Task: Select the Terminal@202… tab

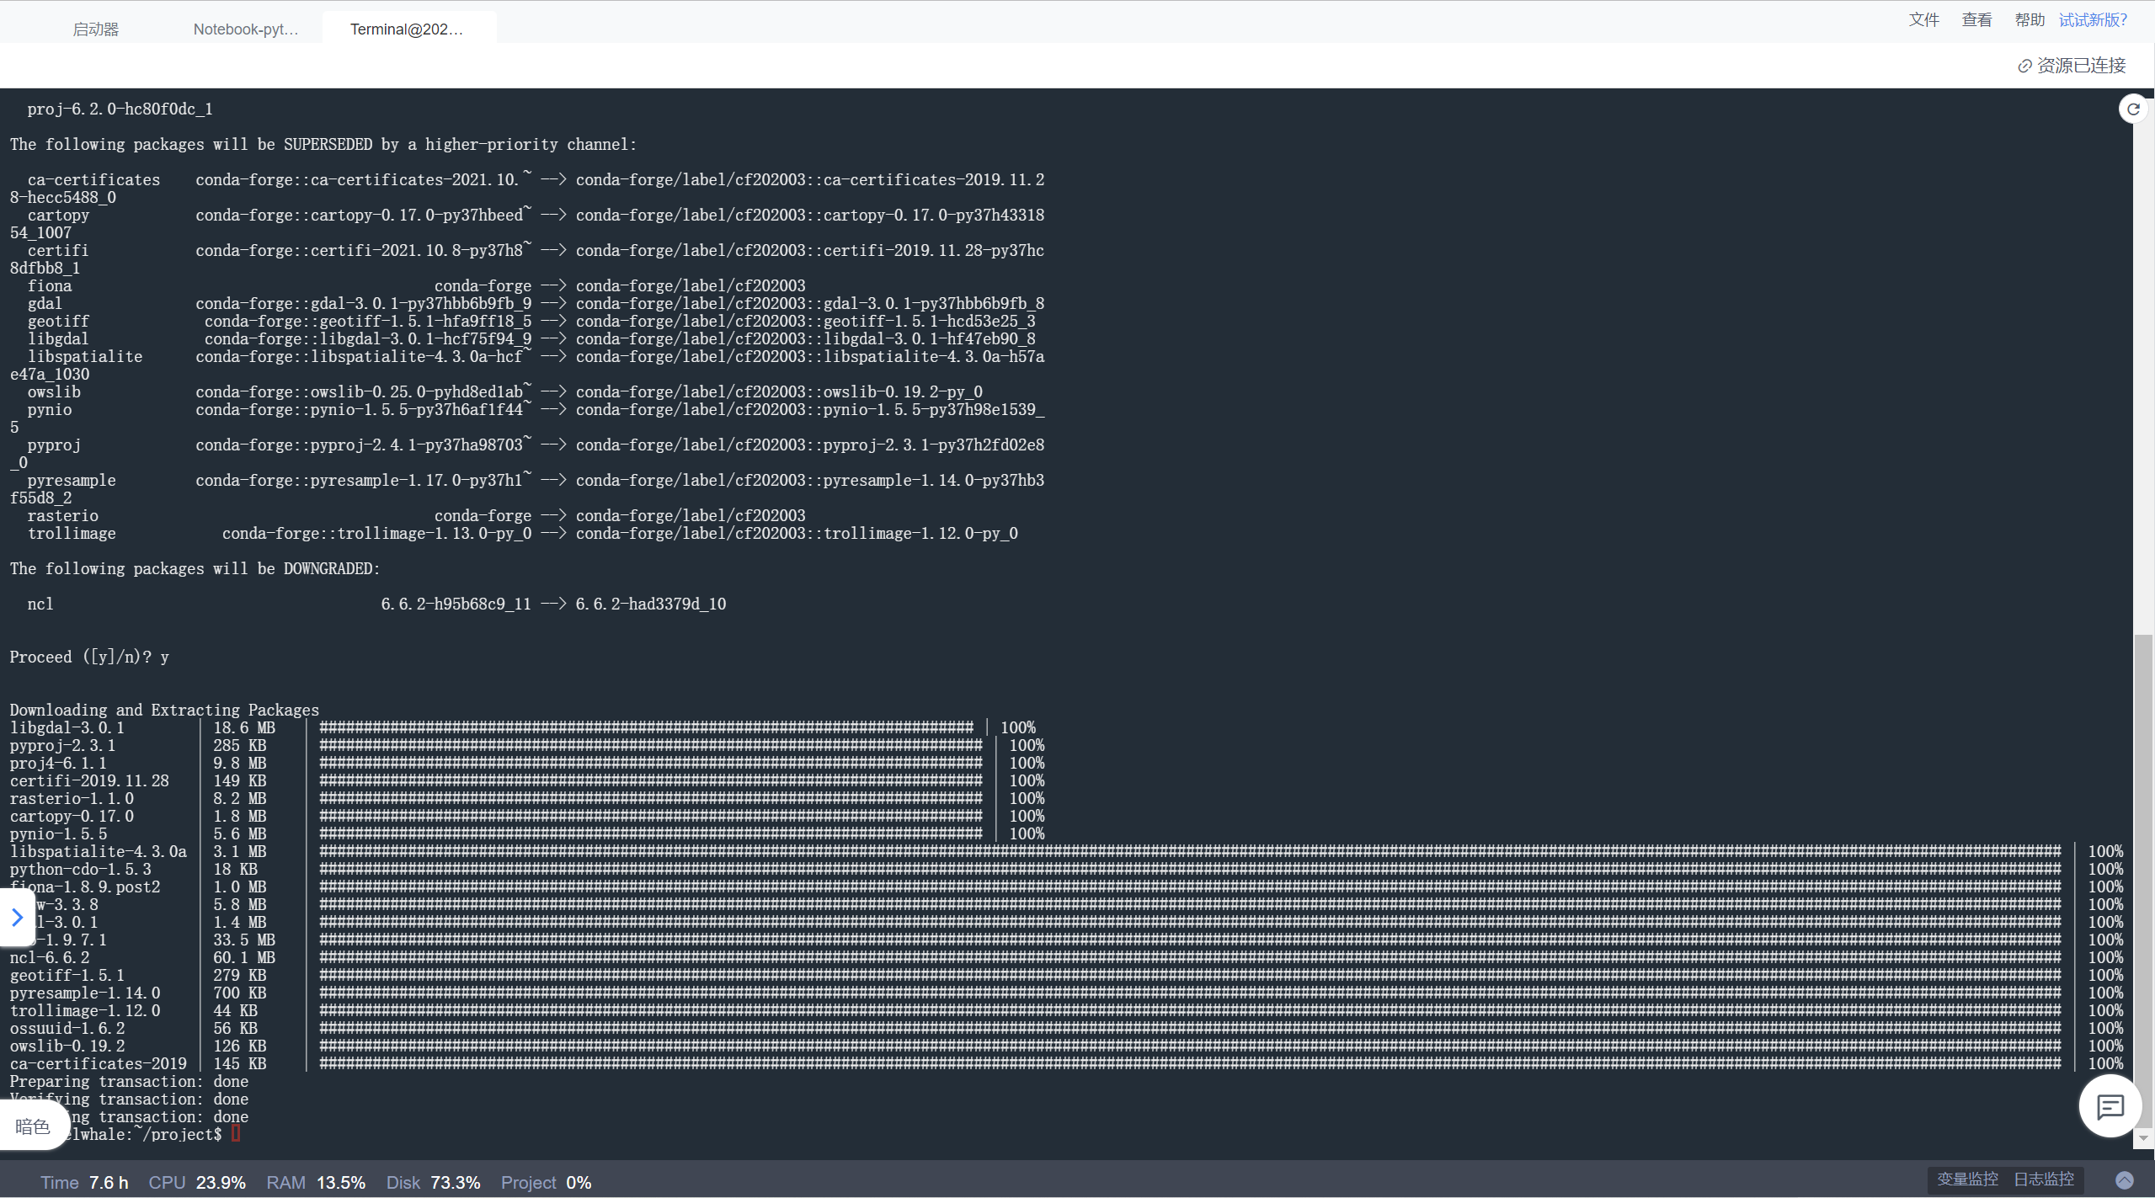Action: [407, 29]
